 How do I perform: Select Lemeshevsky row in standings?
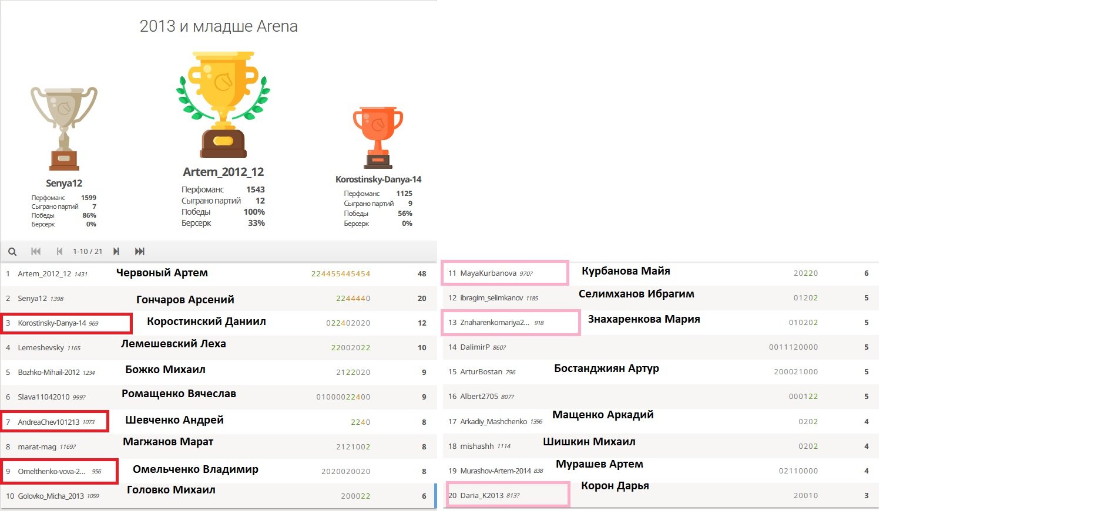(x=41, y=348)
